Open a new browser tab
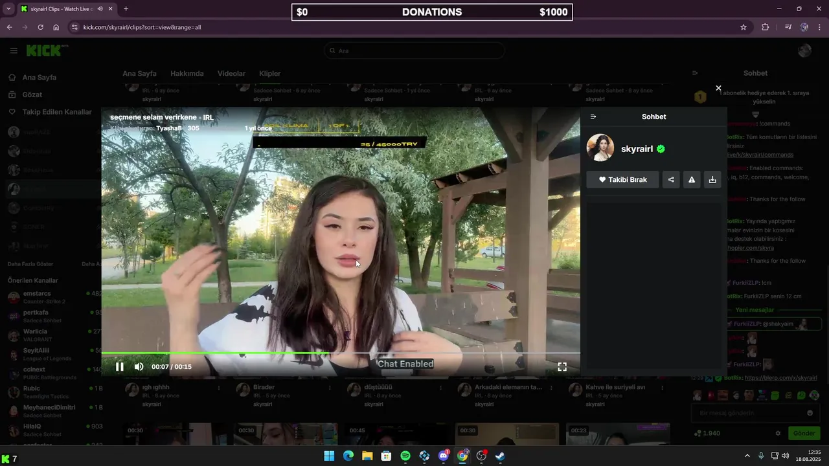Image resolution: width=829 pixels, height=466 pixels. [126, 9]
